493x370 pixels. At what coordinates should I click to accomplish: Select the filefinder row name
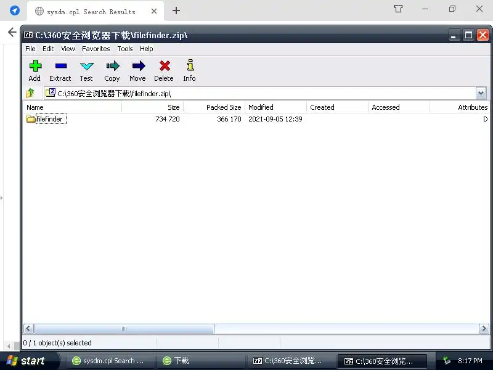pyautogui.click(x=49, y=119)
